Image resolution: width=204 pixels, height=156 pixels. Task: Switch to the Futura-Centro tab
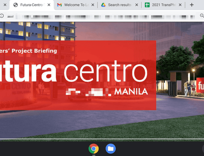click(32, 5)
